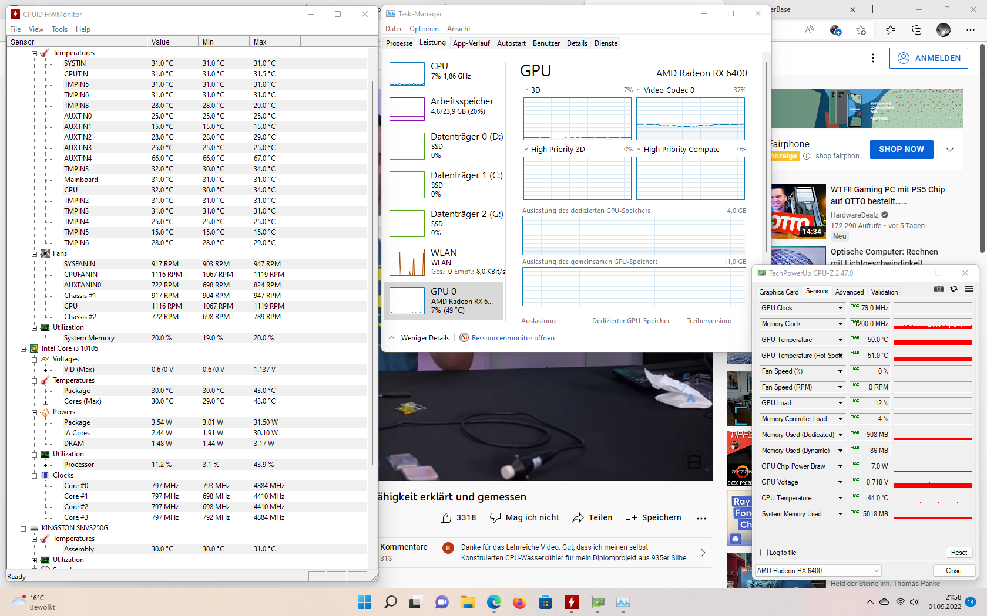Click Weniger Details in Task Manager
The width and height of the screenshot is (987, 616).
click(419, 338)
